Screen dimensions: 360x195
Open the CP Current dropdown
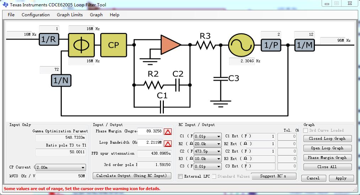(x=61, y=167)
